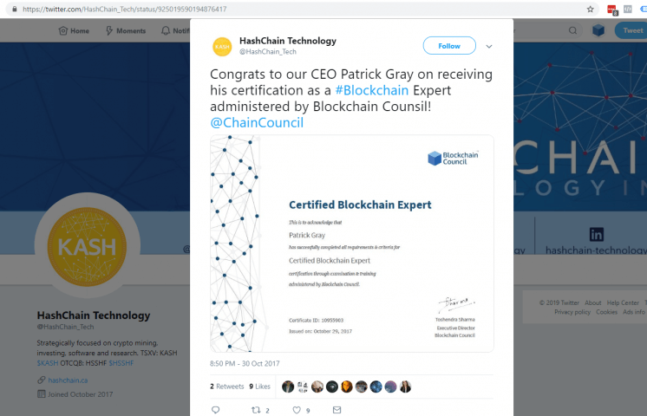Click the reply icon under the tweet
This screenshot has height=416, width=647.
coord(216,410)
